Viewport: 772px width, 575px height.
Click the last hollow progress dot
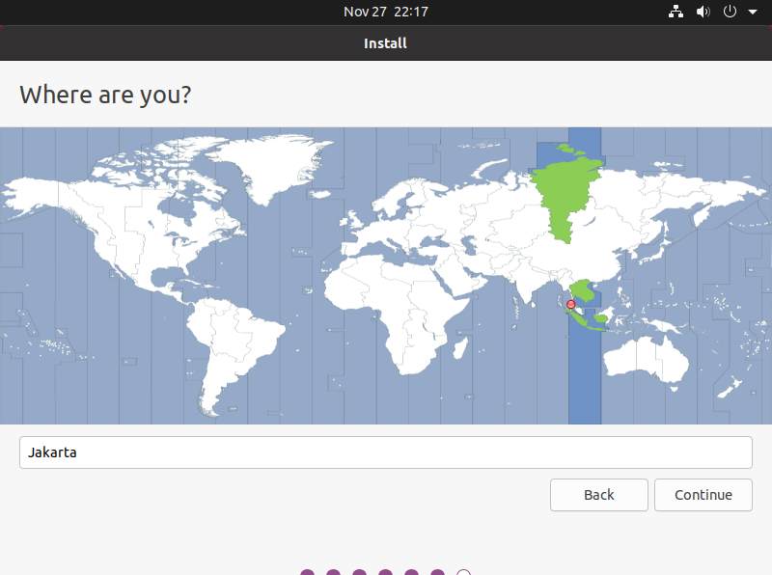[463, 572]
